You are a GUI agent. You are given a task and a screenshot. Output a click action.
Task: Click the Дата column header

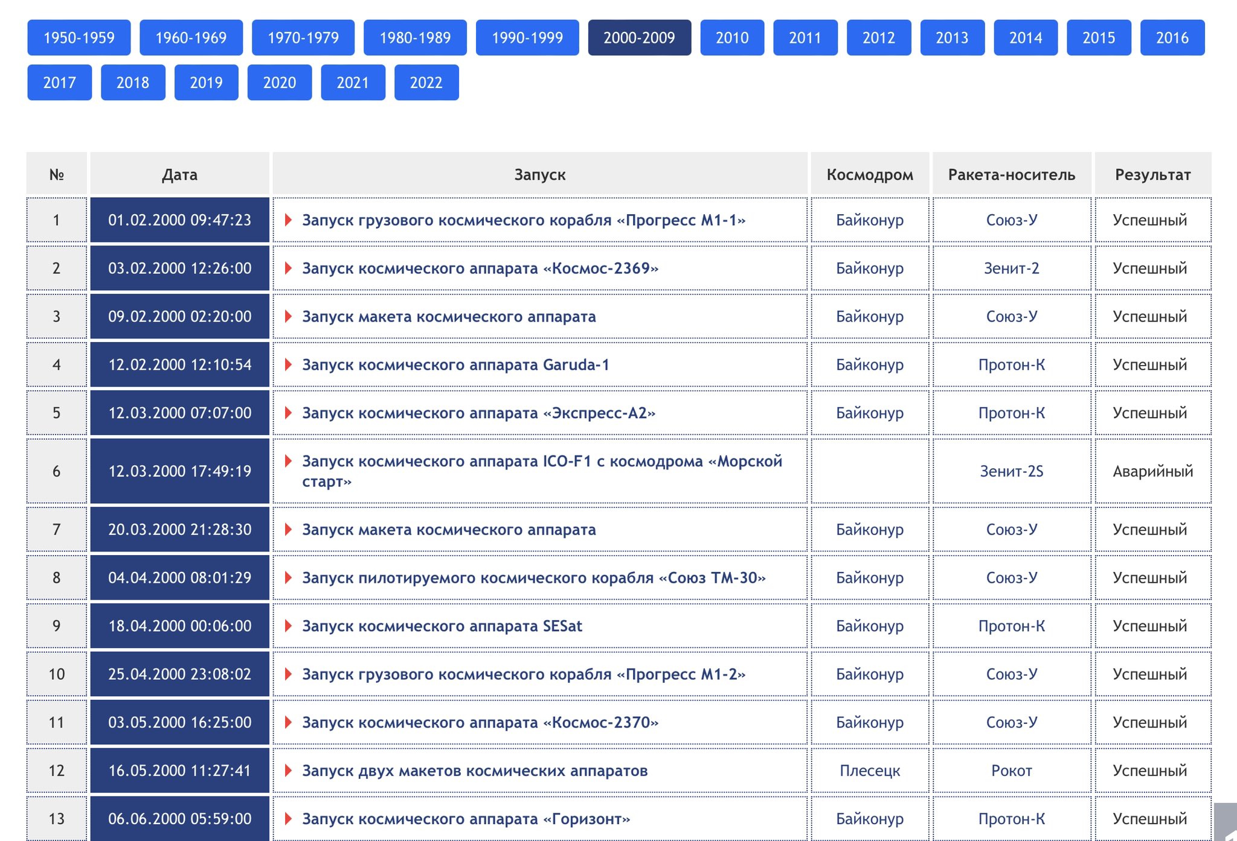coord(179,175)
